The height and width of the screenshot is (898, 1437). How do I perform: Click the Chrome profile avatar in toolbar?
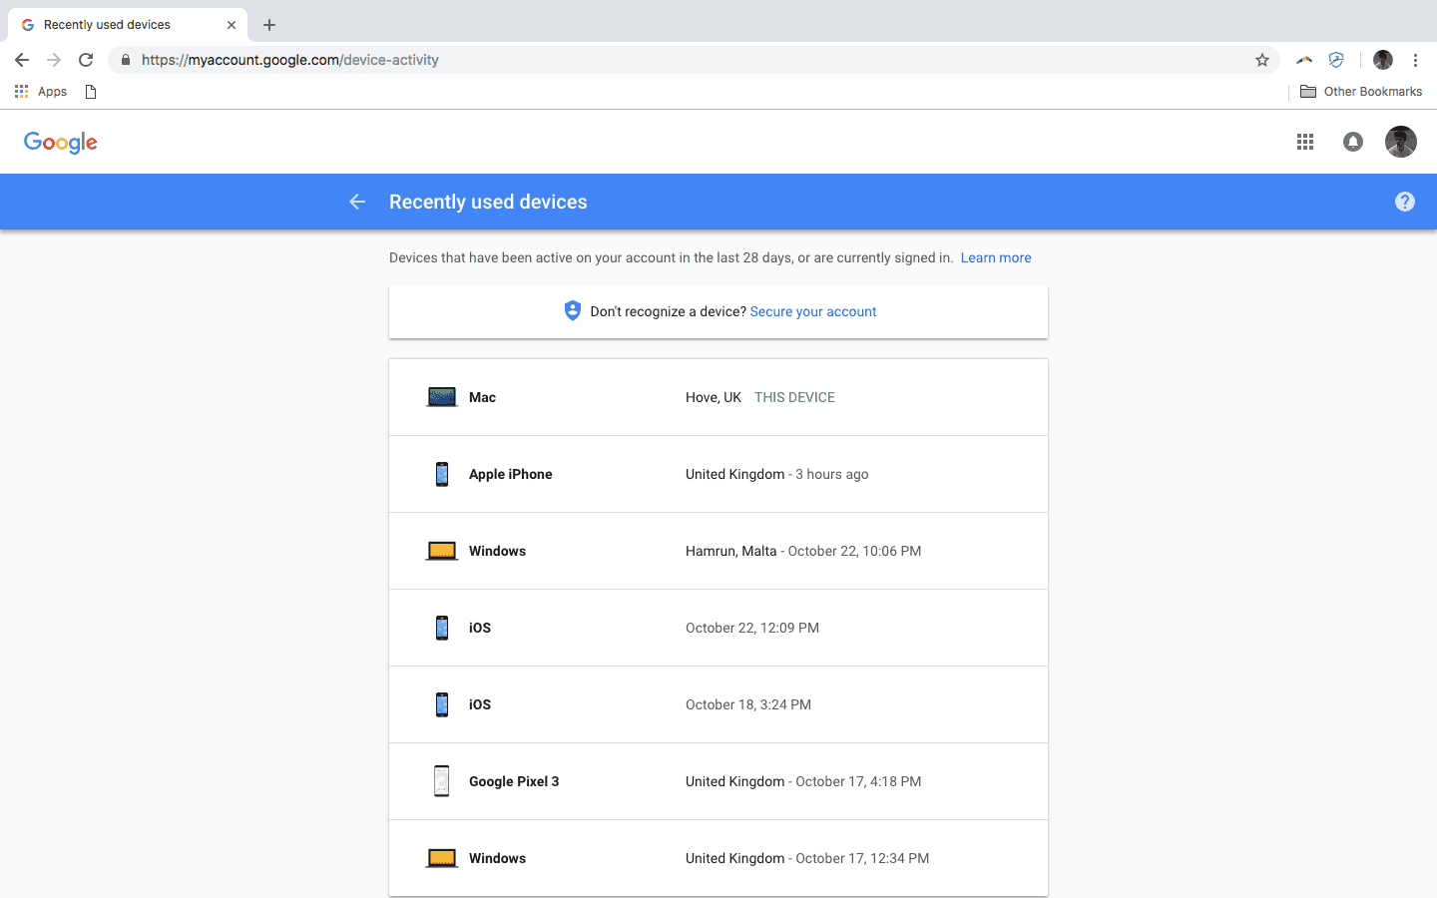click(1383, 60)
